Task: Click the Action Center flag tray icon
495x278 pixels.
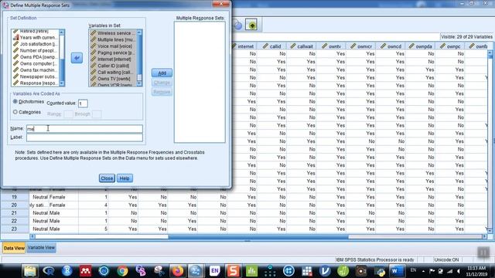Action: (x=432, y=271)
